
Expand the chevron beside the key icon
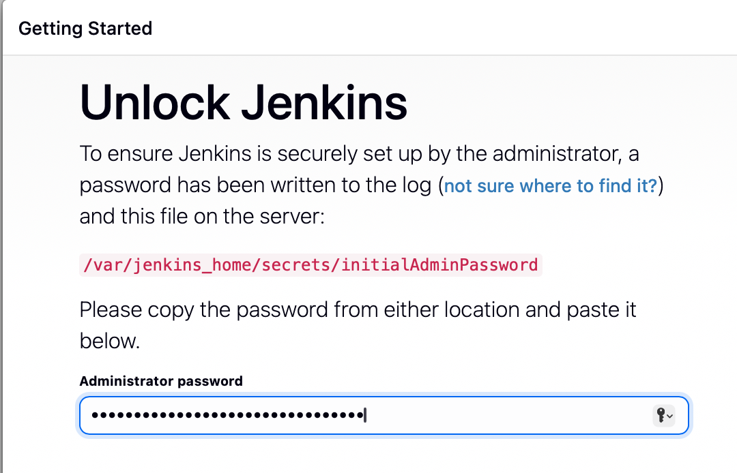(x=670, y=416)
